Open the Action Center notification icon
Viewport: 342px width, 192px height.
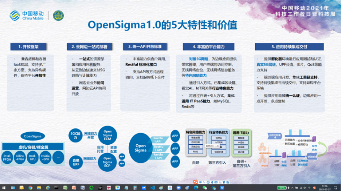point(335,188)
